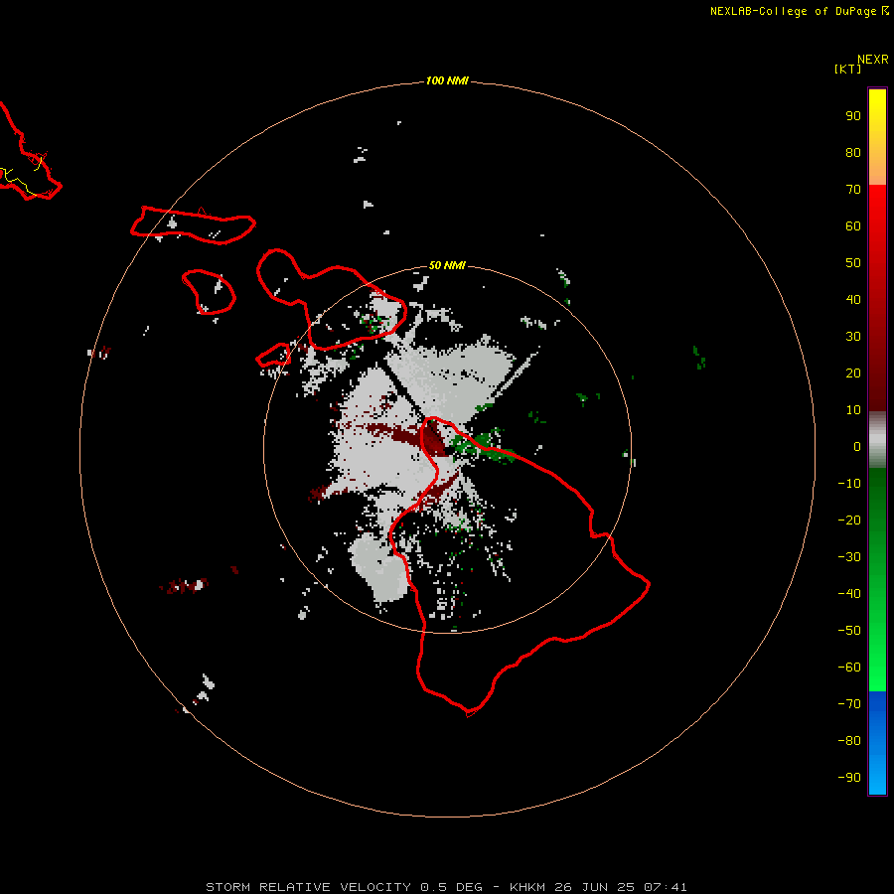894x894 pixels.
Task: Click the 0.5 DEG elevation angle text
Action: pyautogui.click(x=451, y=887)
